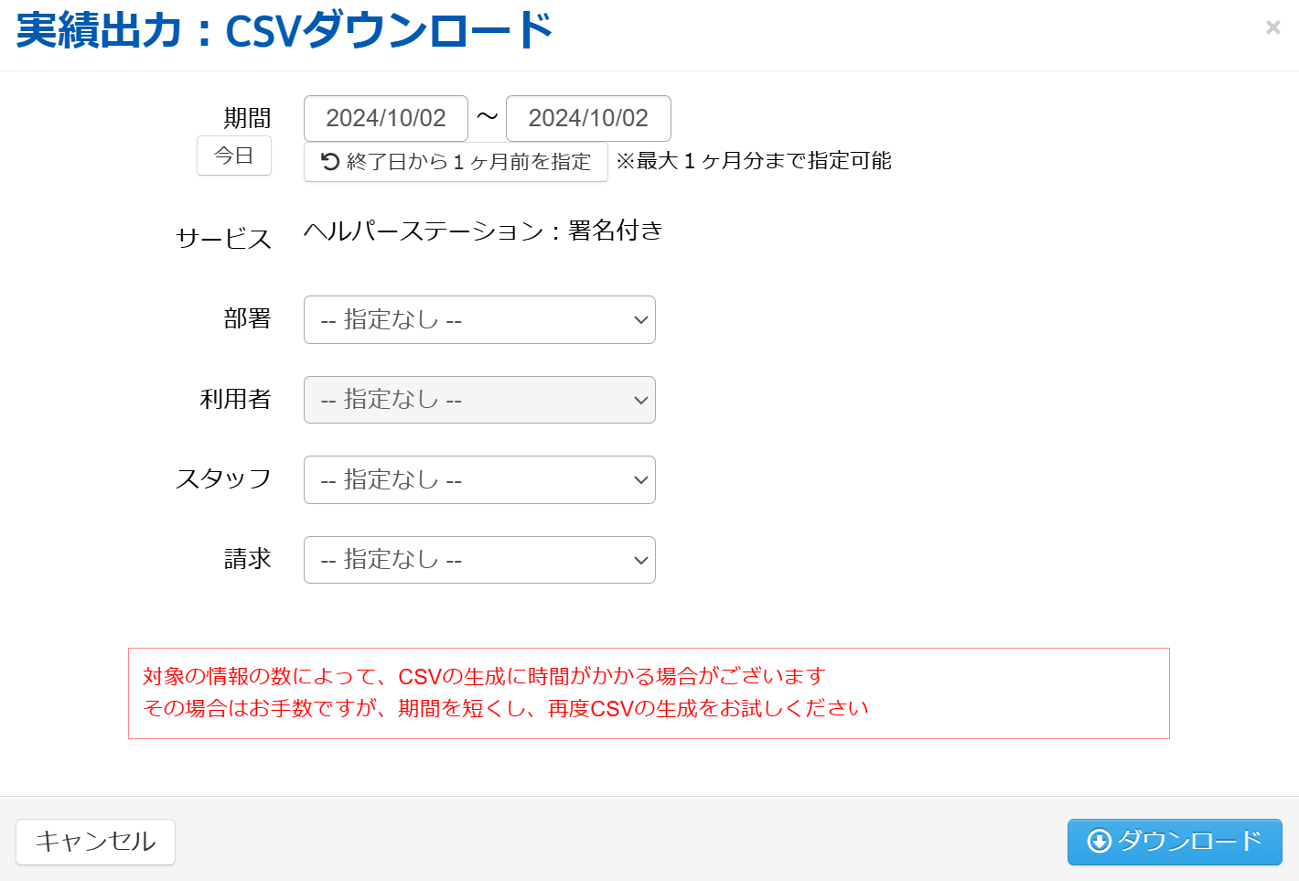Click the 請求 field label
This screenshot has width=1299, height=881.
point(247,559)
